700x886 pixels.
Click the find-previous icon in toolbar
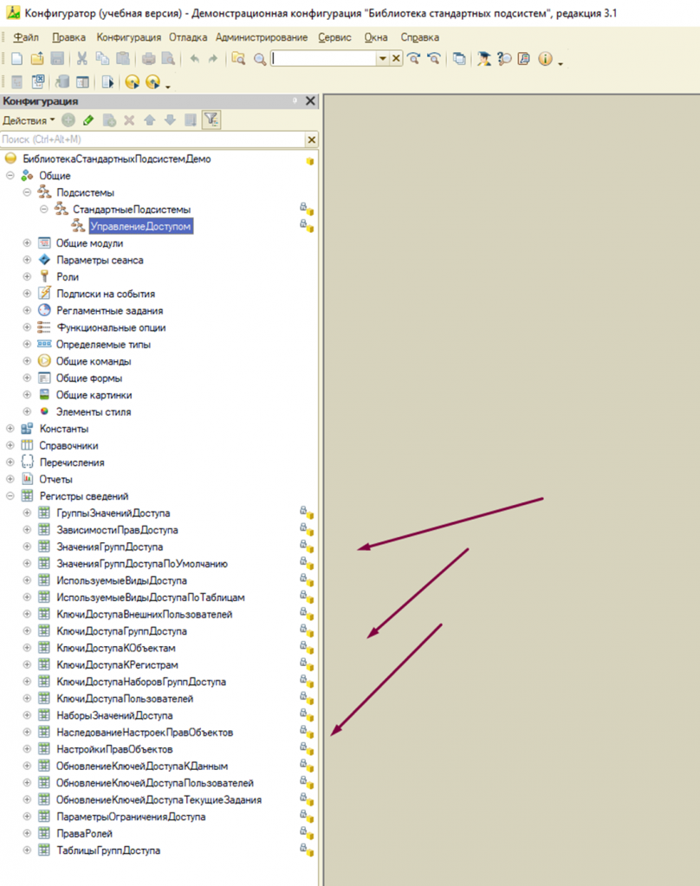pos(434,59)
